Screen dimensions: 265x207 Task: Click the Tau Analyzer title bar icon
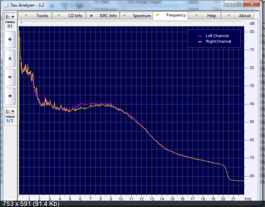[x=6, y=5]
